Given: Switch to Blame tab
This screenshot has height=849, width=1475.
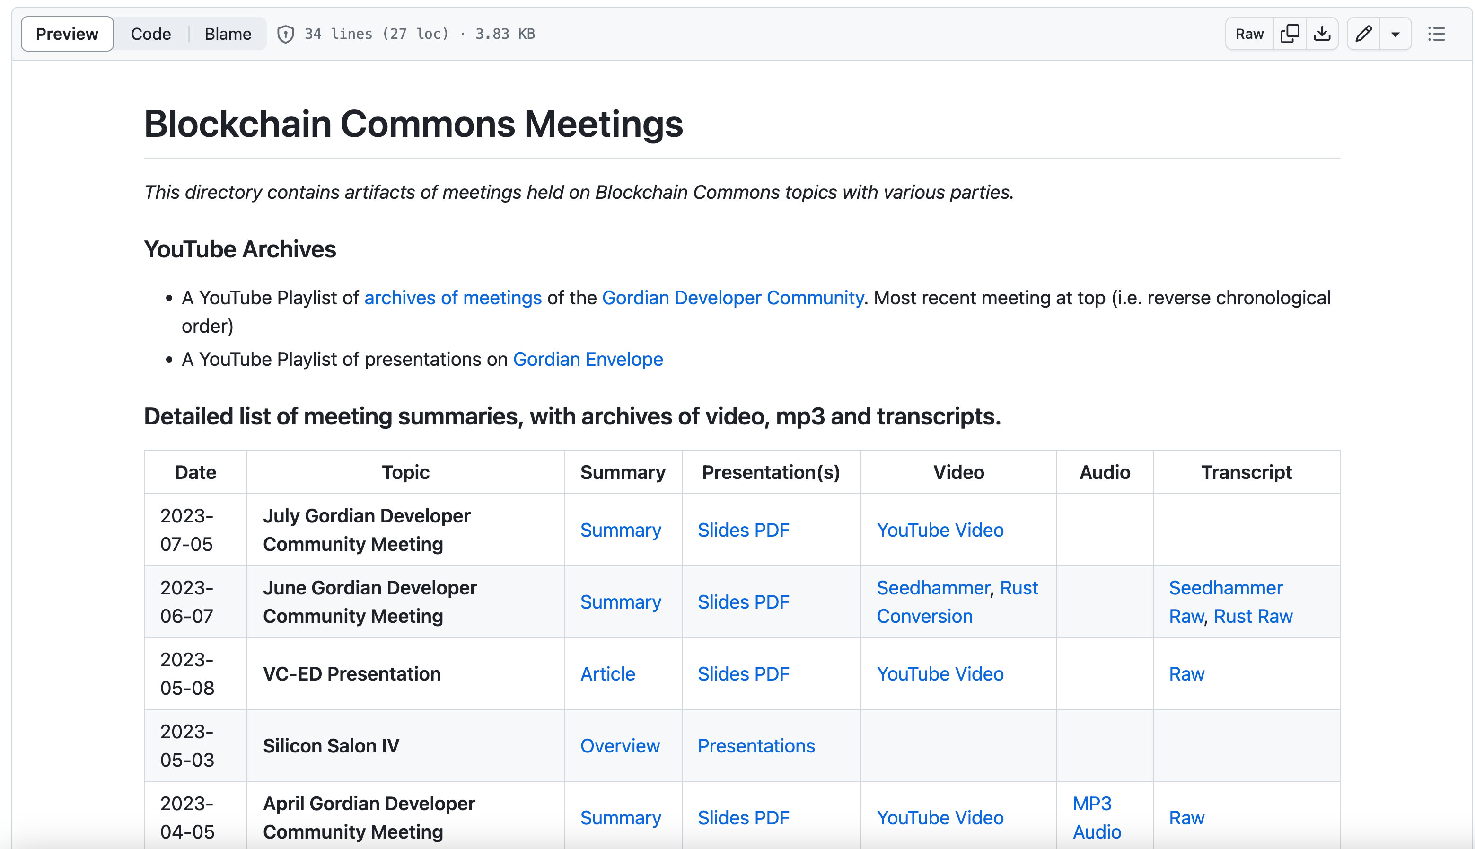Looking at the screenshot, I should (228, 34).
